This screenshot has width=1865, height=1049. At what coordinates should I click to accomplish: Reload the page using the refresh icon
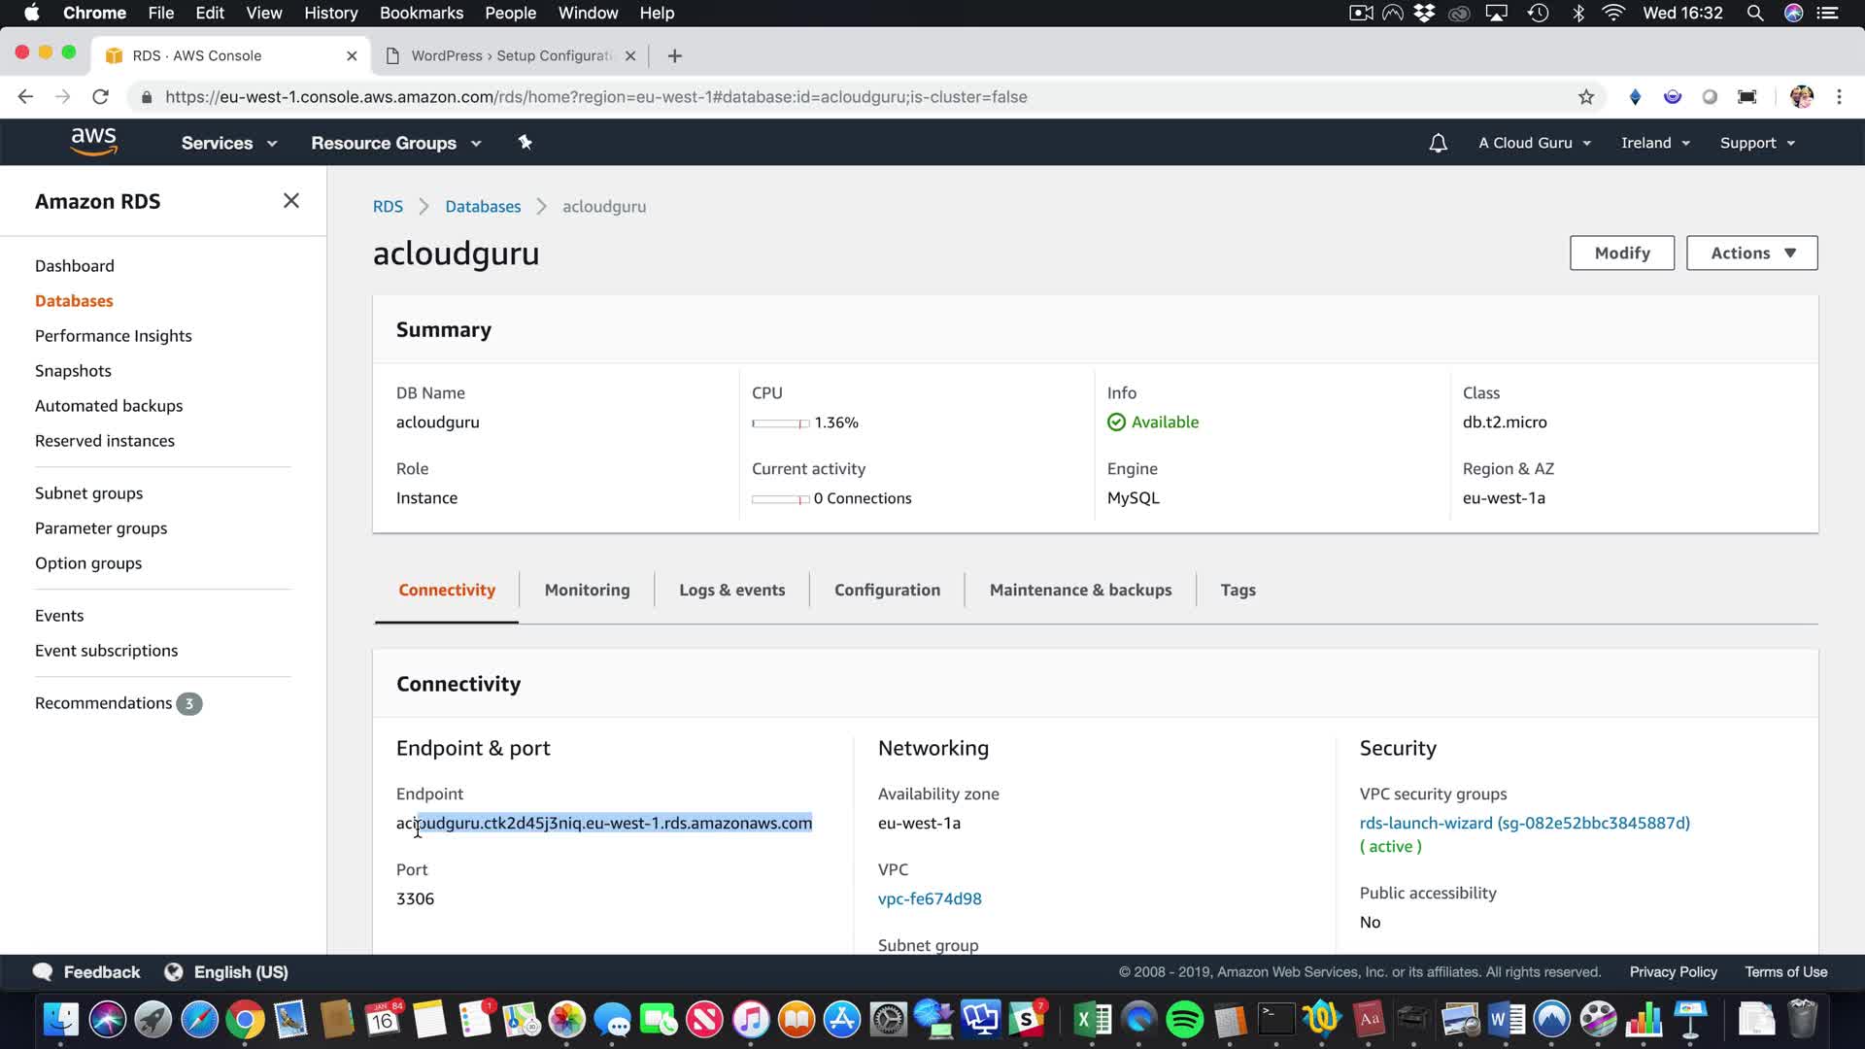click(x=100, y=97)
